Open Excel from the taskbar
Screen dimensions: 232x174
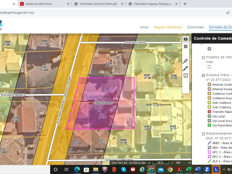188,169
